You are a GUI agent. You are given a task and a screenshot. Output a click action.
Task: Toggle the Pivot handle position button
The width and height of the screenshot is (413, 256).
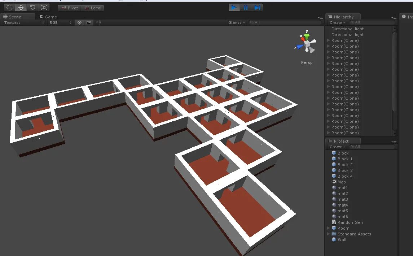tap(70, 8)
